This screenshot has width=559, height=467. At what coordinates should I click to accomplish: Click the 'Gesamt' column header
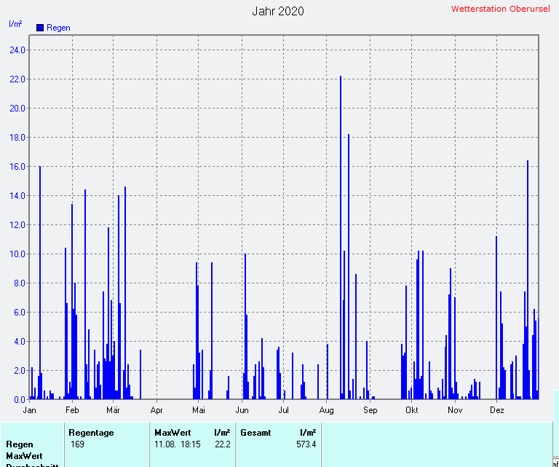pyautogui.click(x=255, y=433)
